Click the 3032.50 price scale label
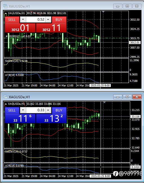144x183 pixels. 135,19
